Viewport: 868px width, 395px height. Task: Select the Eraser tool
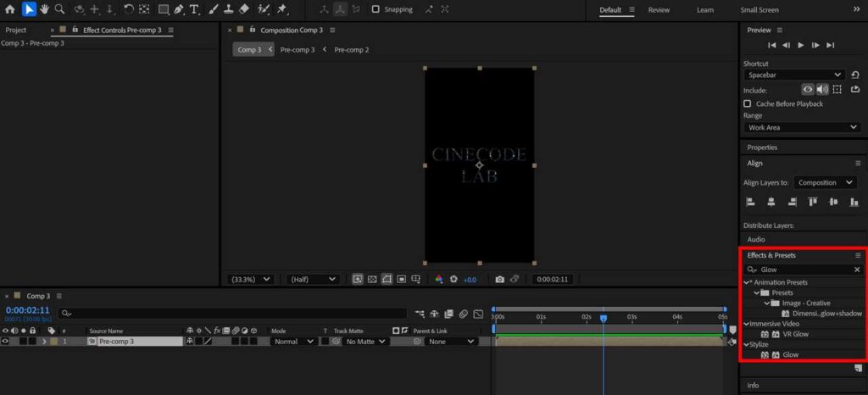tap(244, 9)
